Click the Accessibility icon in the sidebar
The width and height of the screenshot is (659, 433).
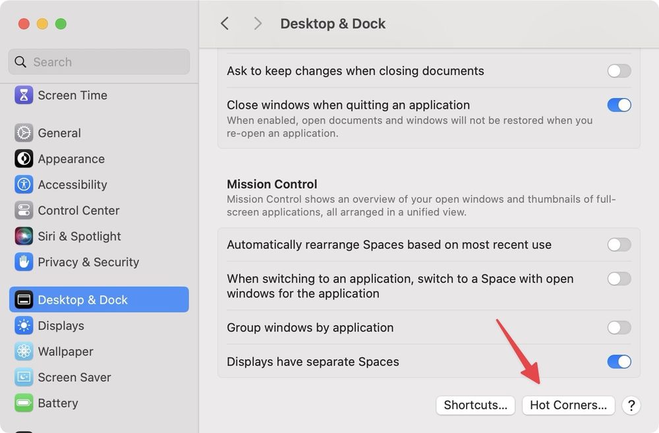pos(24,185)
